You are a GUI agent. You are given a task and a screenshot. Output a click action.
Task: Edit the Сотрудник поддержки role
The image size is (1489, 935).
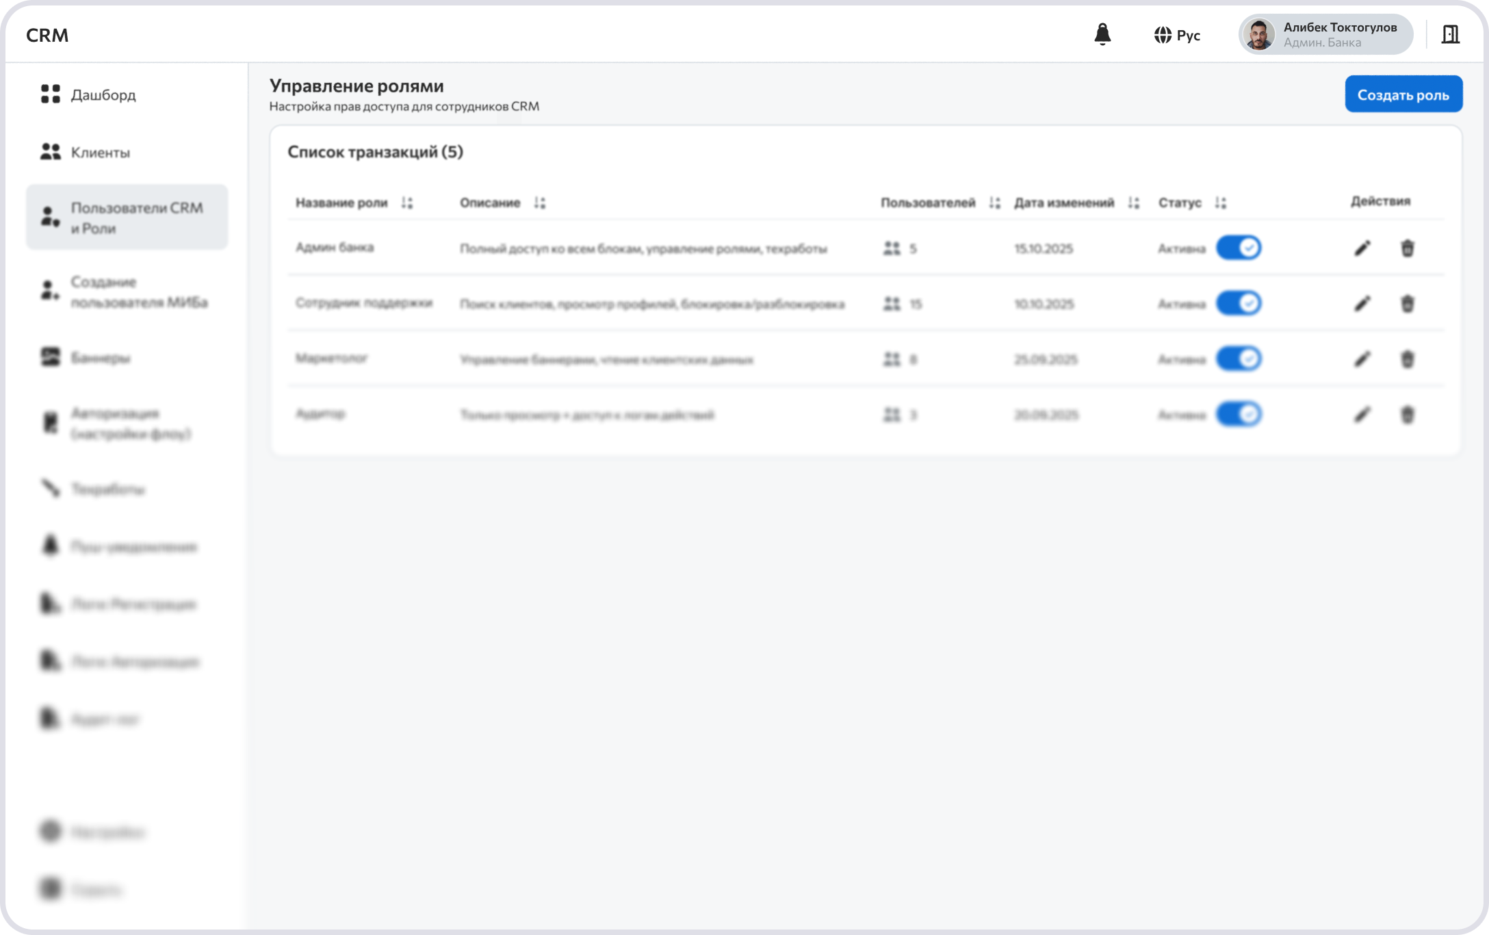tap(1362, 303)
